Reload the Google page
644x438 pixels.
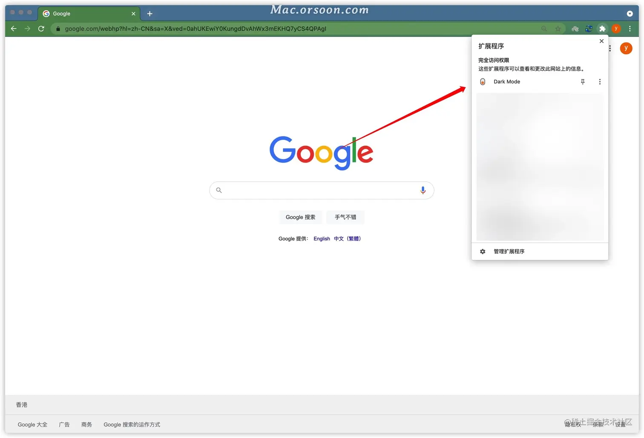(x=41, y=29)
